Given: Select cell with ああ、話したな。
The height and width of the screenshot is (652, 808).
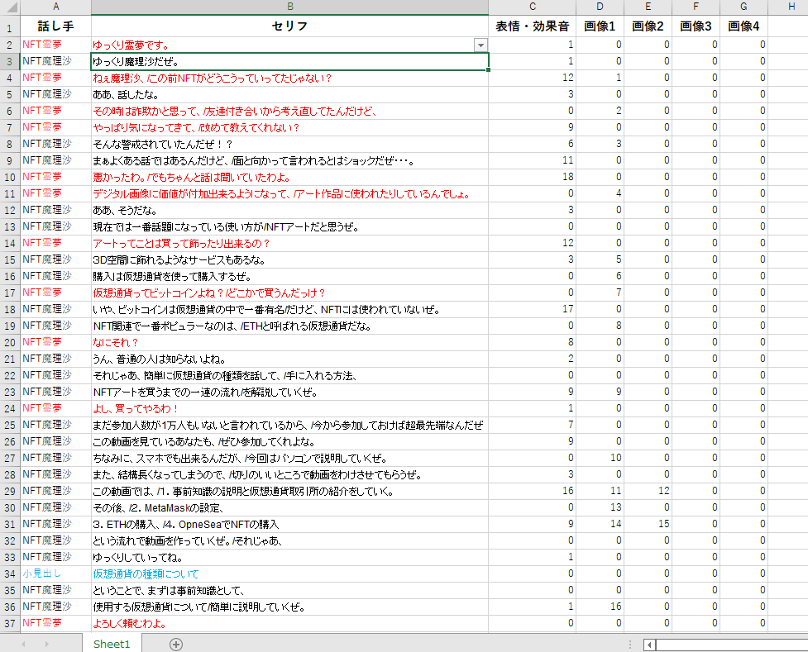Looking at the screenshot, I should click(290, 94).
